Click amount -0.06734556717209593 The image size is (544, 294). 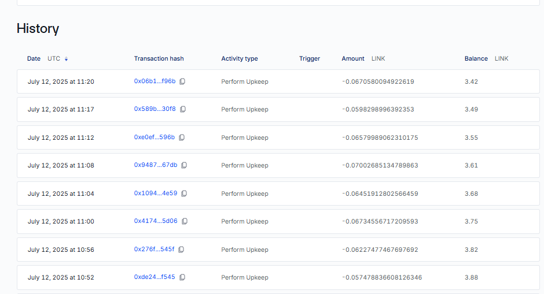pos(380,221)
